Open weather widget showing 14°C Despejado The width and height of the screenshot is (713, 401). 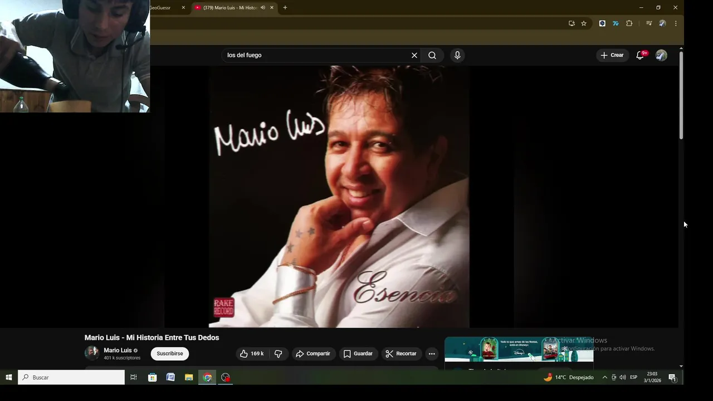click(x=569, y=377)
